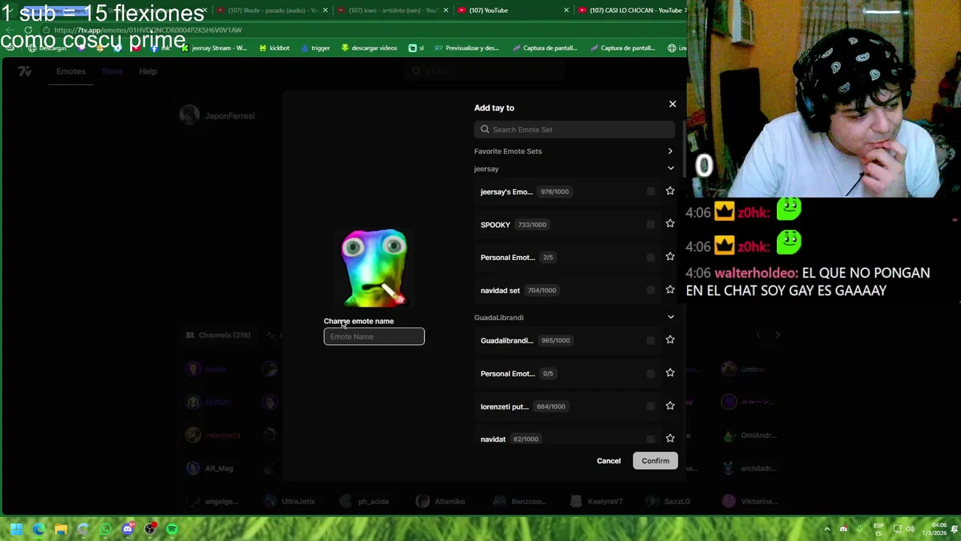Open the jeersay Stream bookmark
This screenshot has height=541, width=961.
214,48
